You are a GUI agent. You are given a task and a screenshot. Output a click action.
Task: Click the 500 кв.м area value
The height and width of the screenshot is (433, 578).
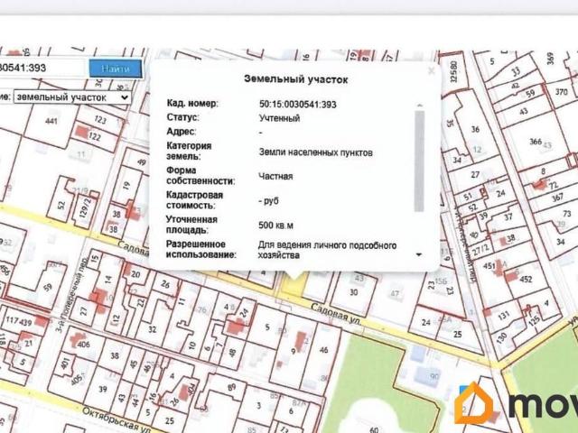[x=275, y=226]
